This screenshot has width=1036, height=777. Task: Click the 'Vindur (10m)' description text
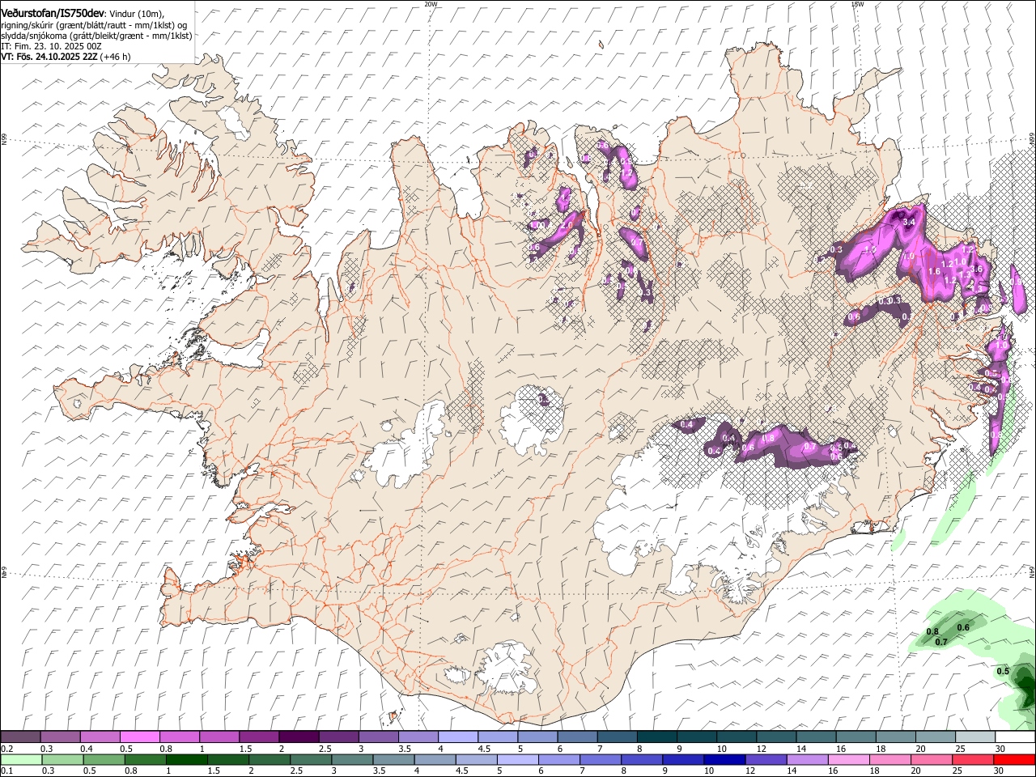[136, 15]
